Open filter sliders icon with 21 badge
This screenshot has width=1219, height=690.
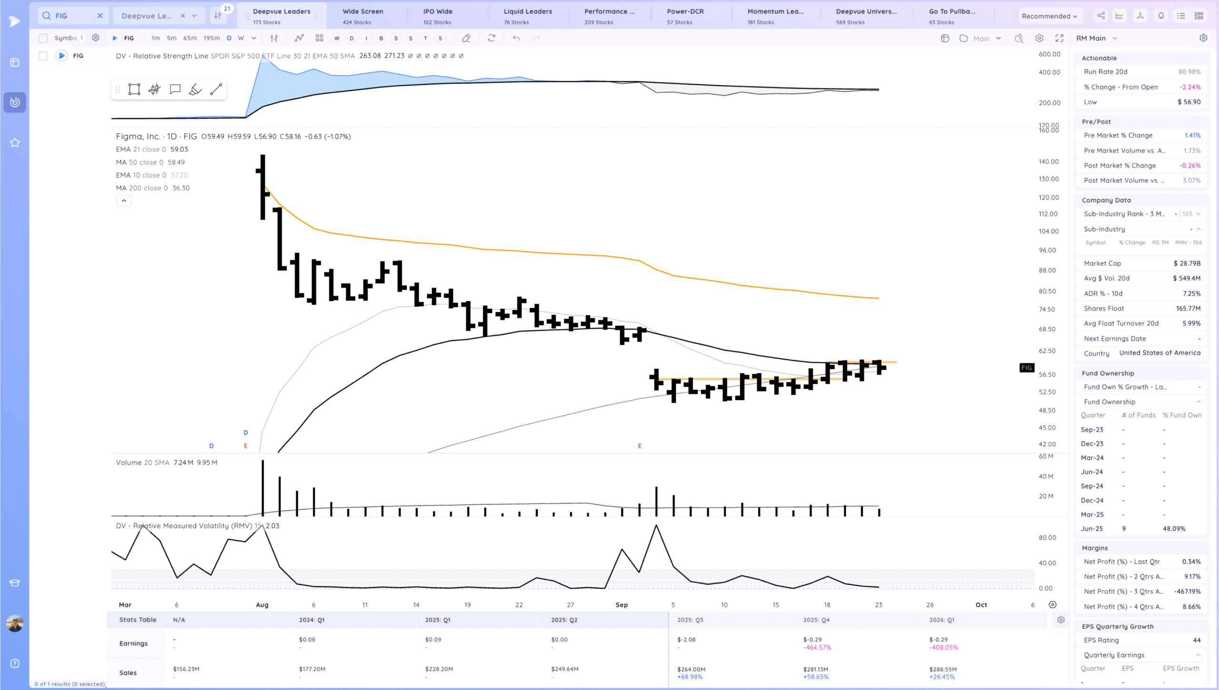coord(218,16)
